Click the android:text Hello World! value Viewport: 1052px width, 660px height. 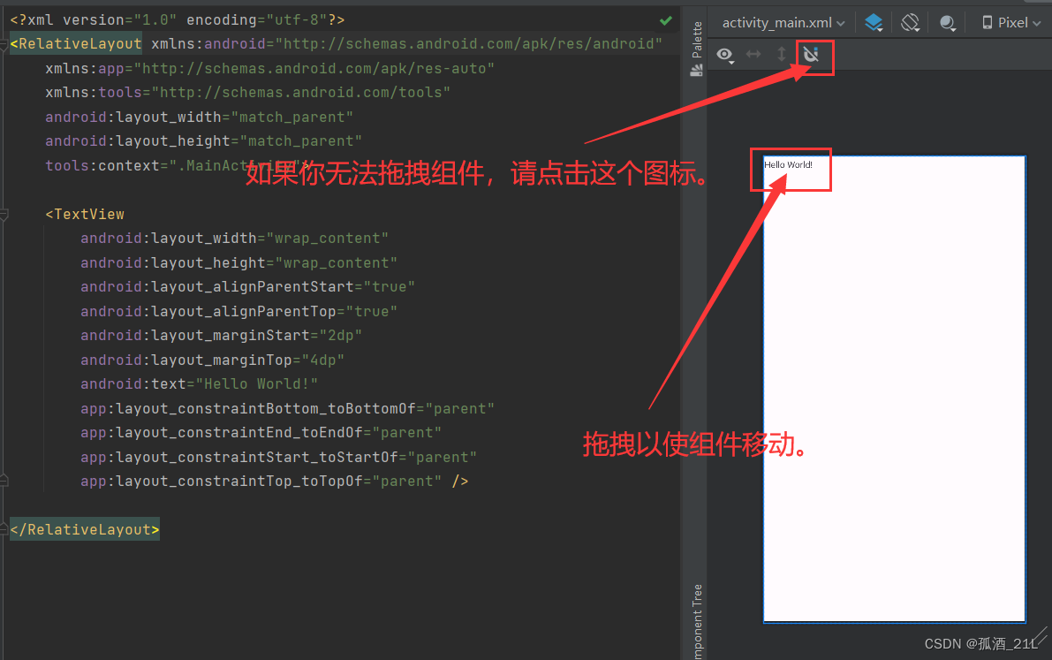[256, 384]
